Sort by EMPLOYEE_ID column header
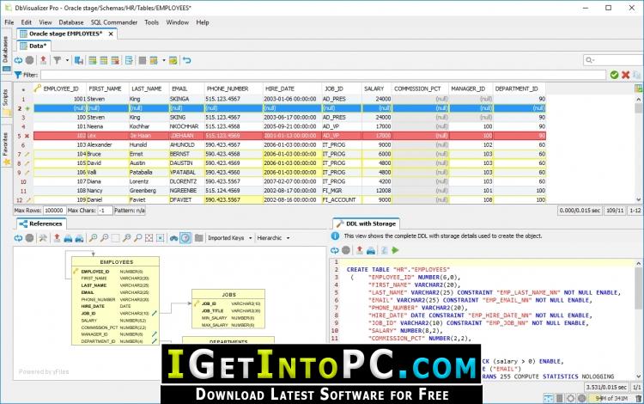644x404 pixels. (x=60, y=89)
